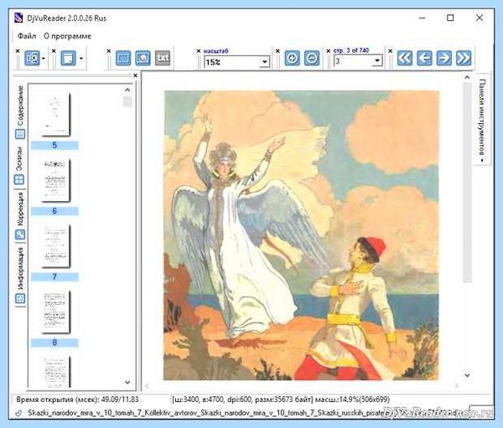Switch to the Коррекция vertical tab
This screenshot has width=503, height=428.
(x=20, y=209)
